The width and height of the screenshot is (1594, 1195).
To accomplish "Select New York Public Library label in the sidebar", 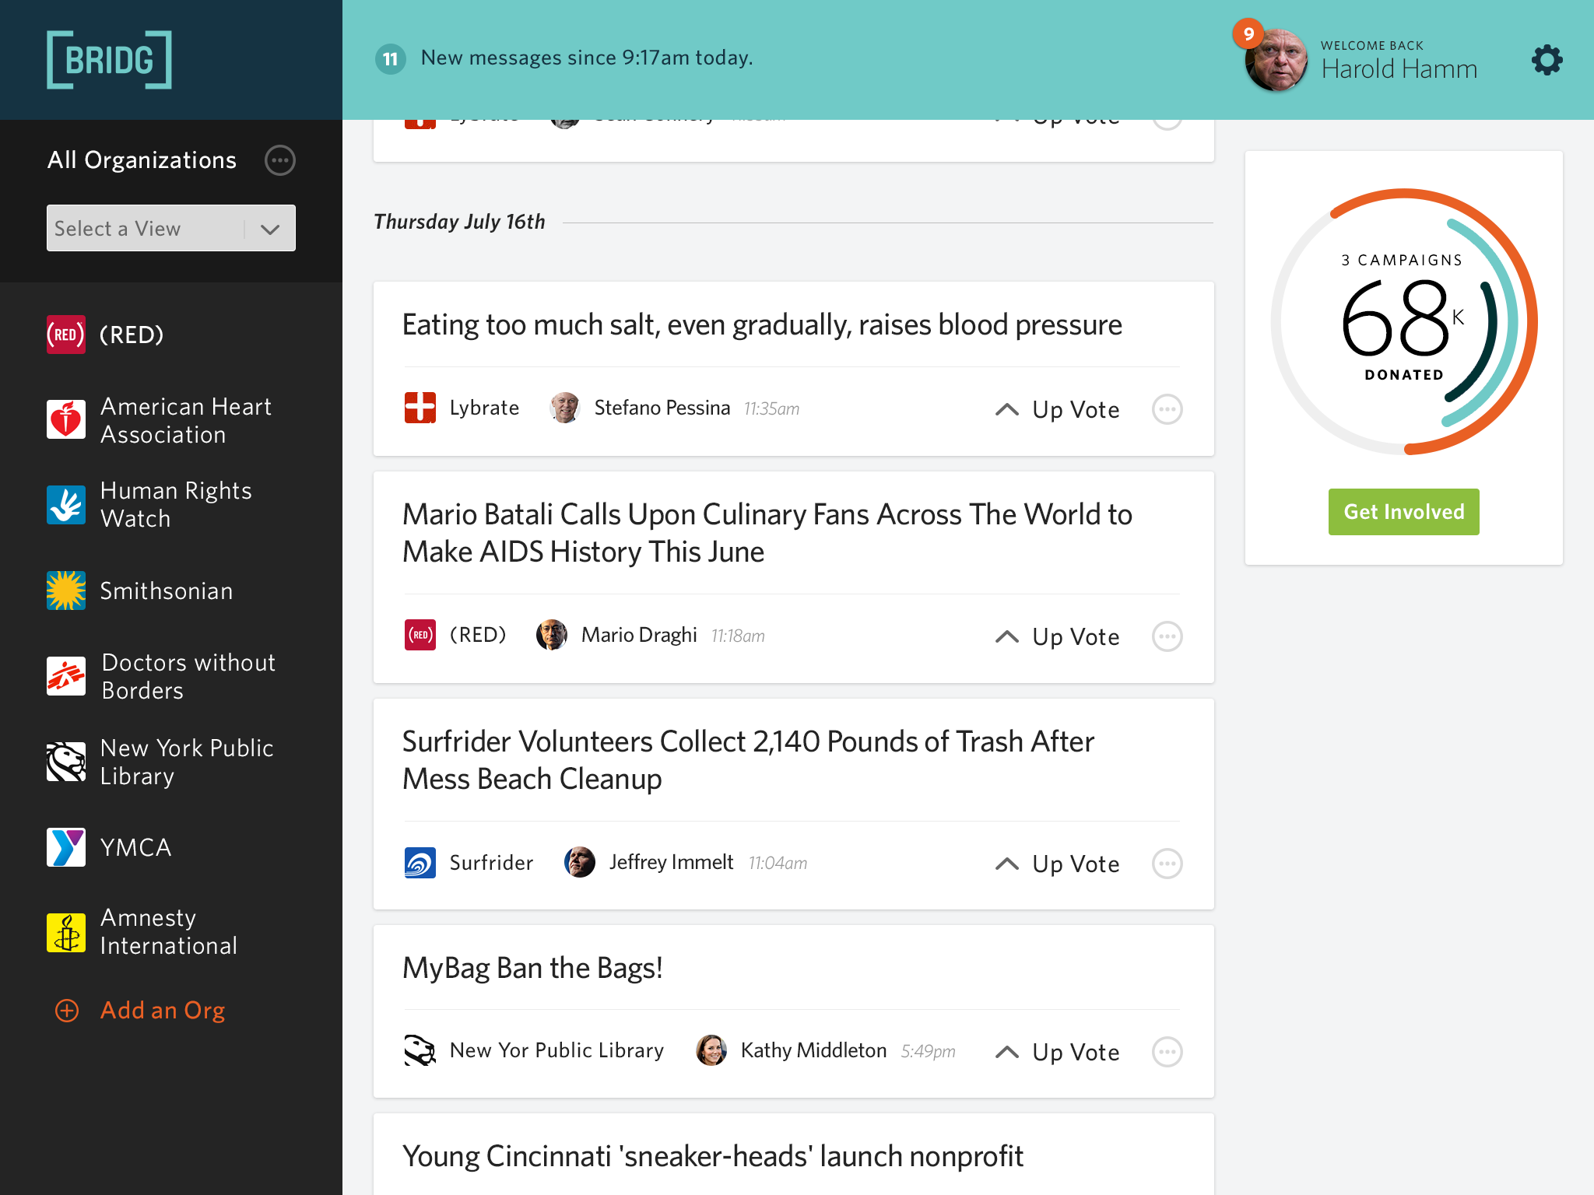I will 187,762.
